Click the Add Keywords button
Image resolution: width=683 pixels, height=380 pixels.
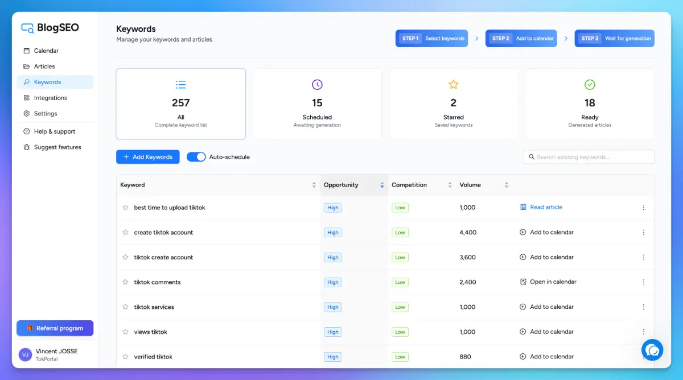pos(148,157)
